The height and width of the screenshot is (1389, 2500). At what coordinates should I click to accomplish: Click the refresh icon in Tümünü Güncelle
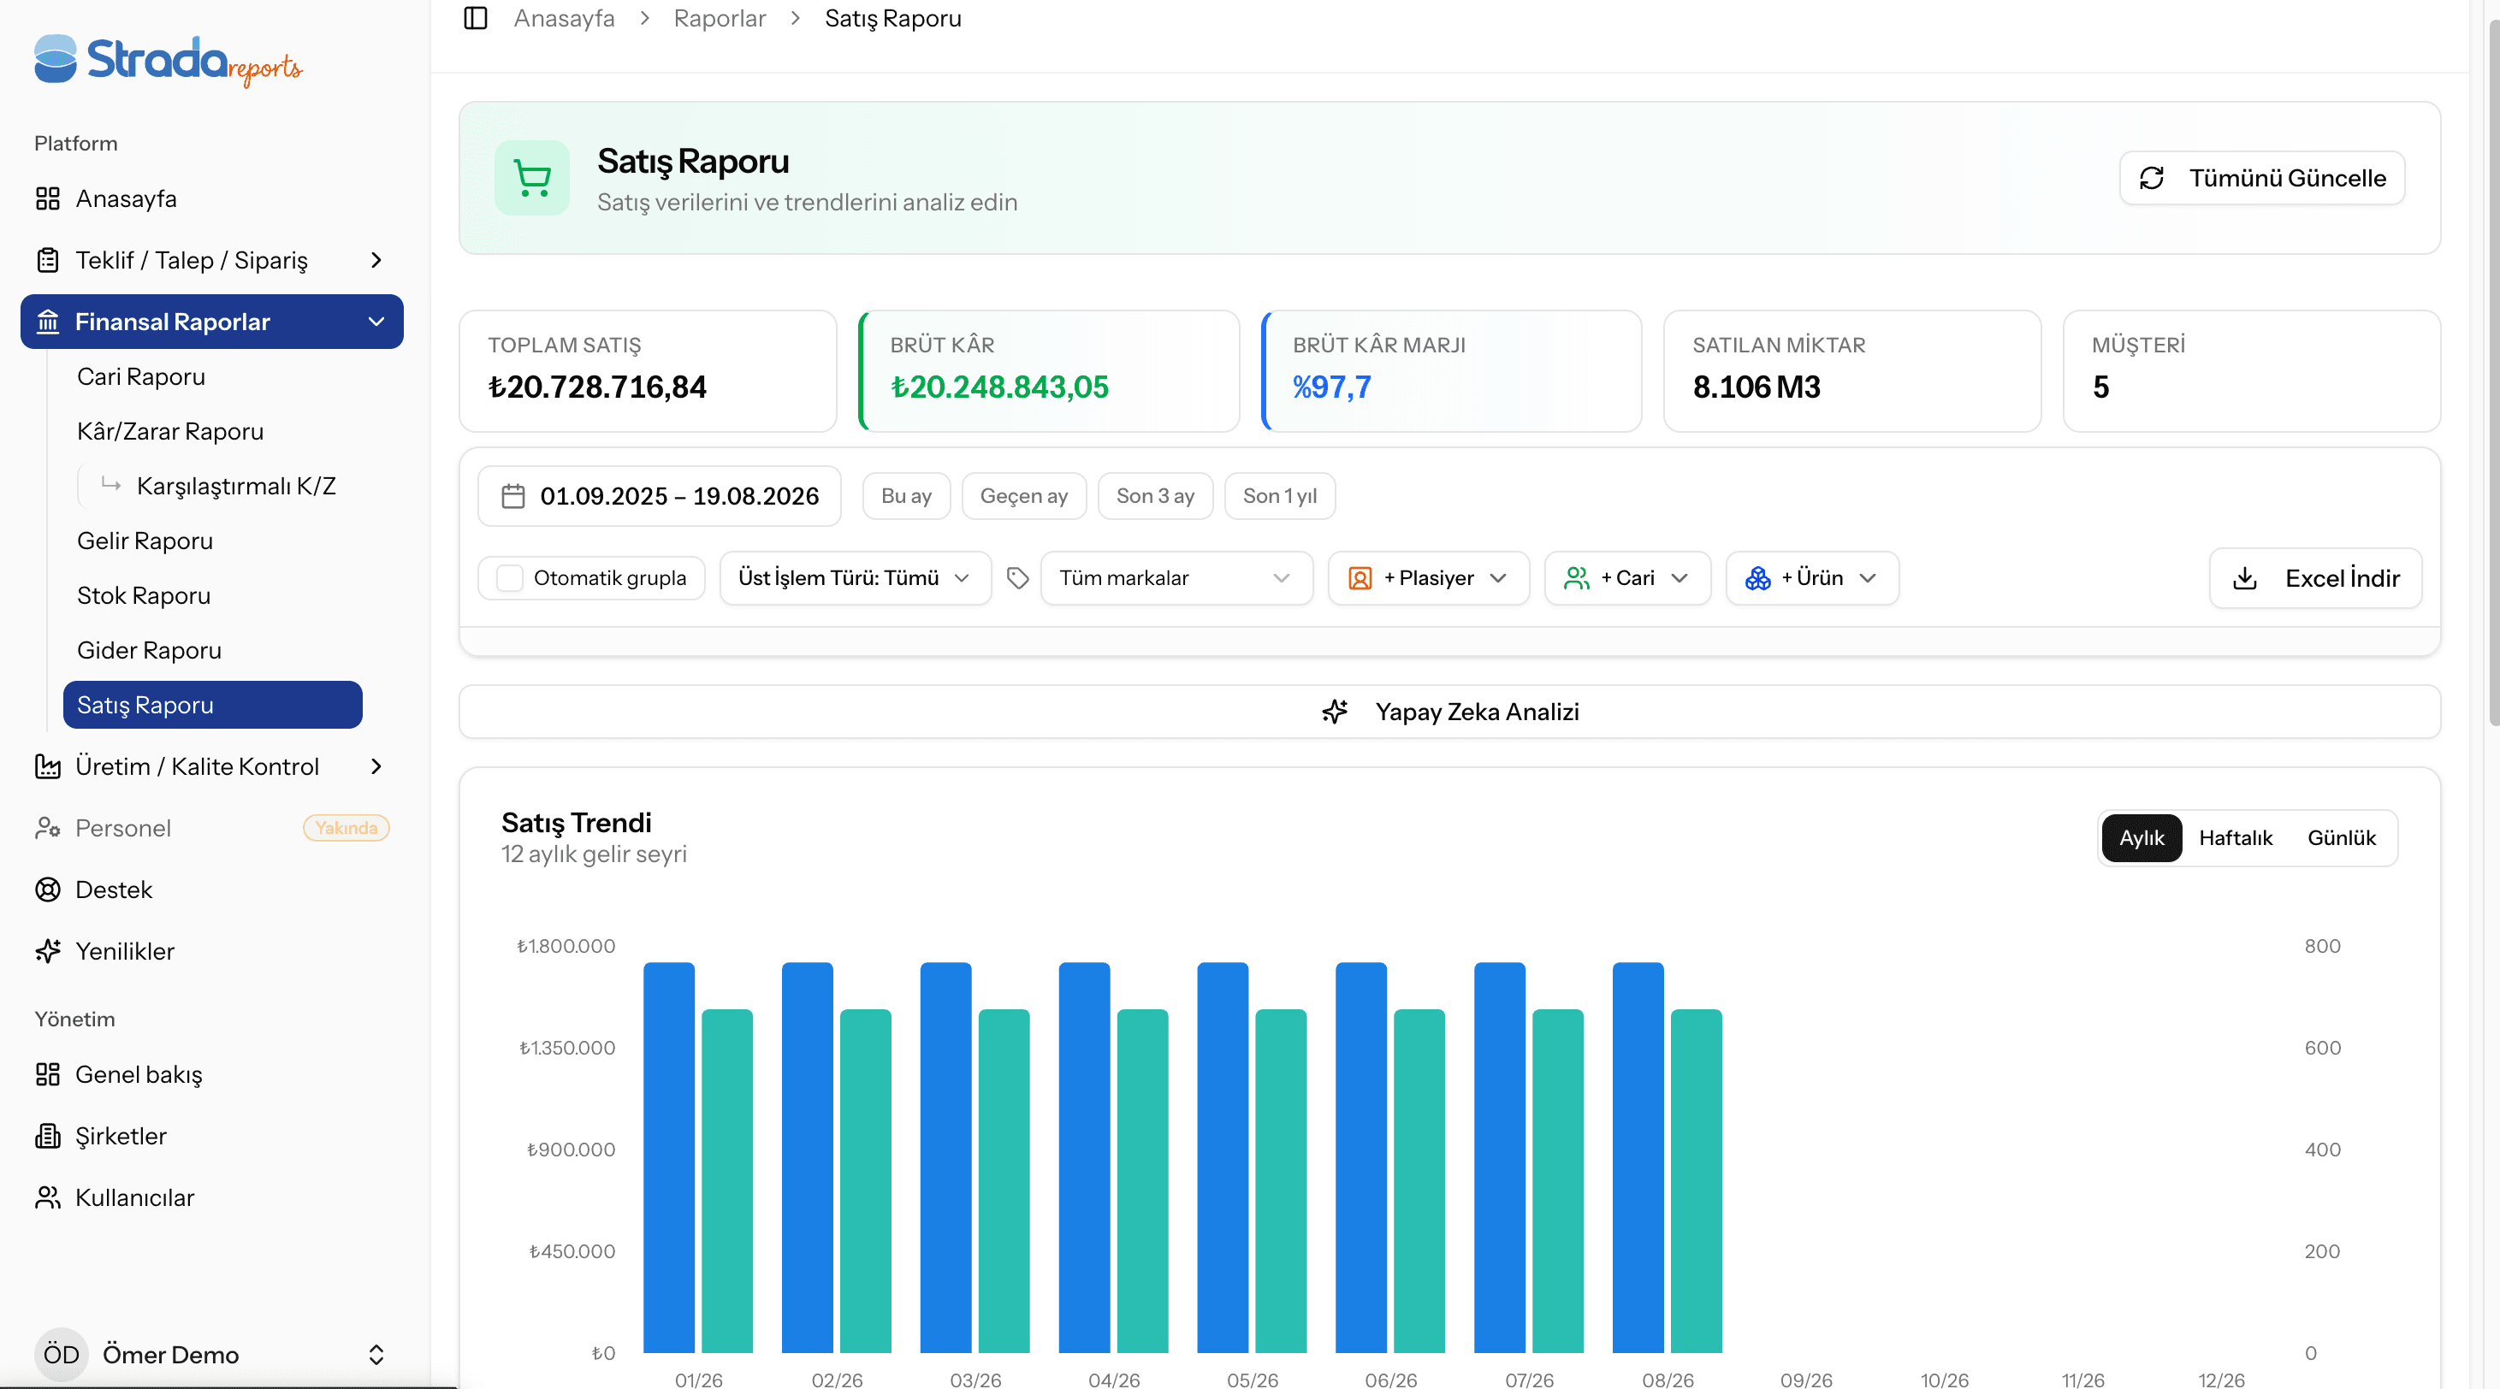[x=2152, y=179]
